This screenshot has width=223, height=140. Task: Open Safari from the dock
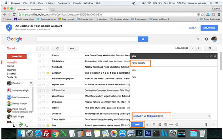[38, 134]
